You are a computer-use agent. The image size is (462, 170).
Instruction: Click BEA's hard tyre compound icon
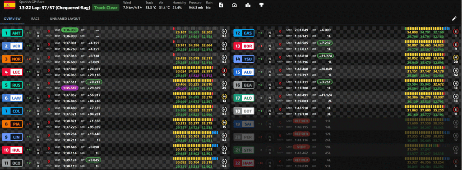456,83
